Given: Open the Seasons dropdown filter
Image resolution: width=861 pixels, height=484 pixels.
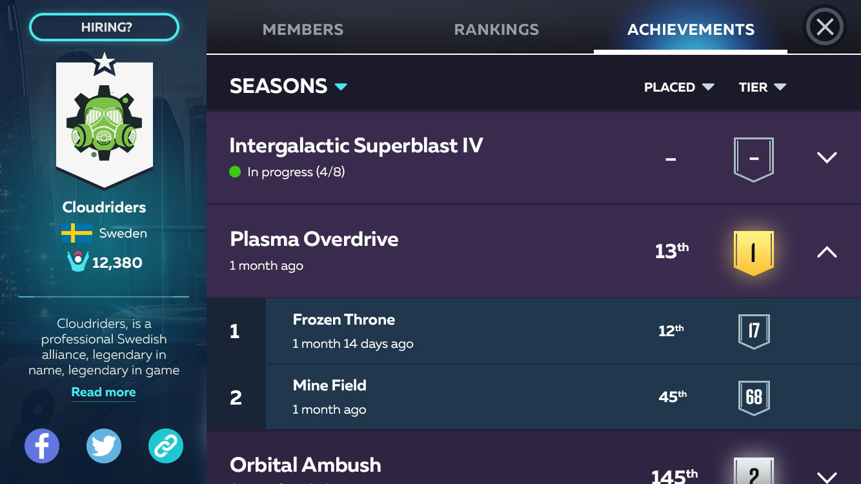Looking at the screenshot, I should click(x=289, y=86).
